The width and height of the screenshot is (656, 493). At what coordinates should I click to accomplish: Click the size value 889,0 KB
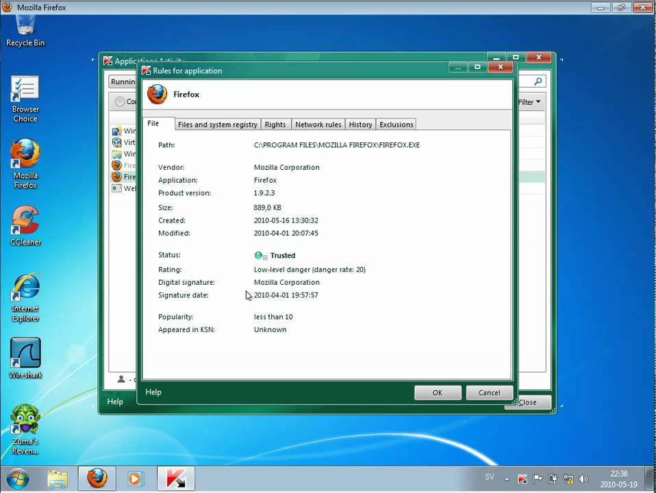(267, 207)
